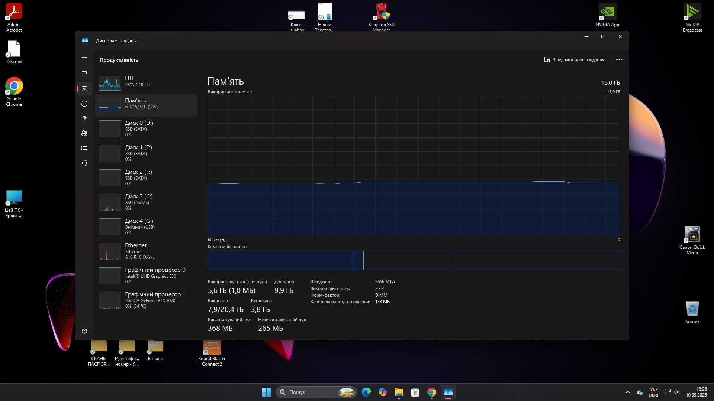Screen dimensions: 714x401
Task: Click the 368 МБ paged pool value
Action: 220,328
